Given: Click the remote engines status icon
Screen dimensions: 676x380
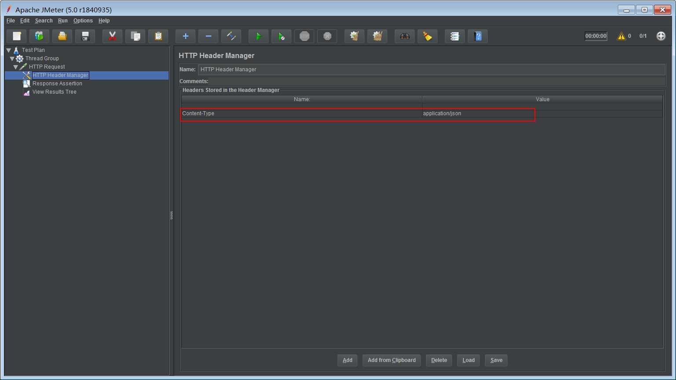Looking at the screenshot, I should pos(661,36).
